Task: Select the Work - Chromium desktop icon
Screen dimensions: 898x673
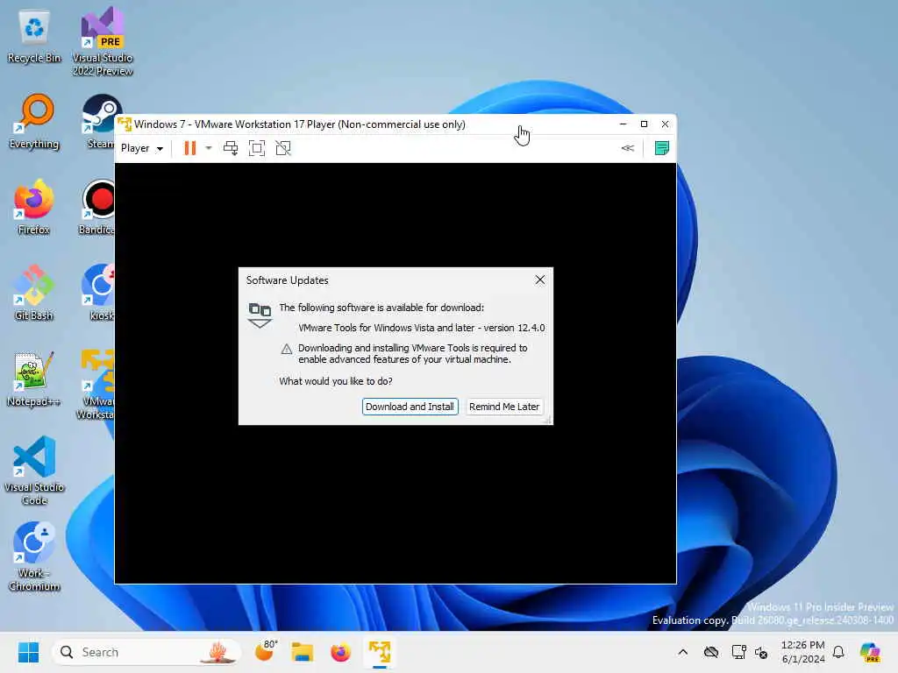Action: click(x=34, y=556)
